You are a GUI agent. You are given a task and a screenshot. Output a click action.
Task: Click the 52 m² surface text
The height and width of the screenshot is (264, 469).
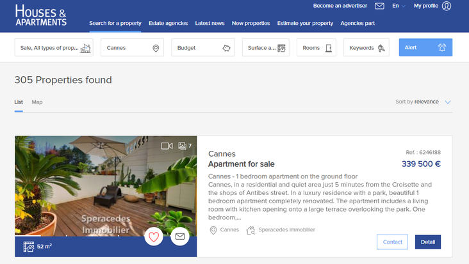[44, 246]
